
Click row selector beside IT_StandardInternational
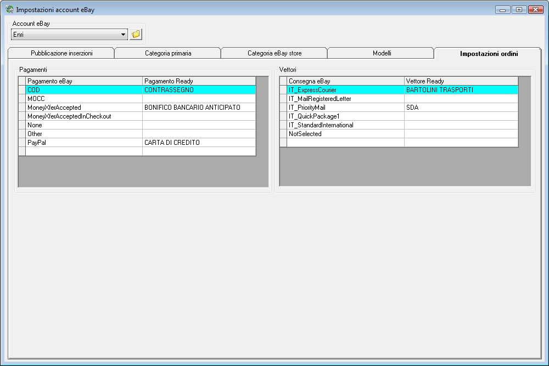tap(283, 125)
